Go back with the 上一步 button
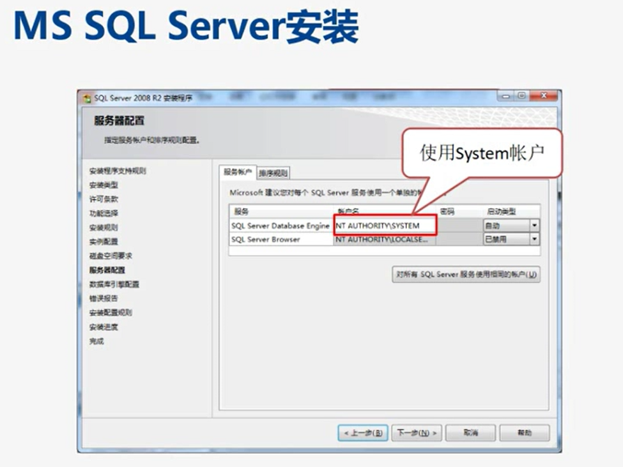Viewport: 623px width, 467px height. coord(362,433)
